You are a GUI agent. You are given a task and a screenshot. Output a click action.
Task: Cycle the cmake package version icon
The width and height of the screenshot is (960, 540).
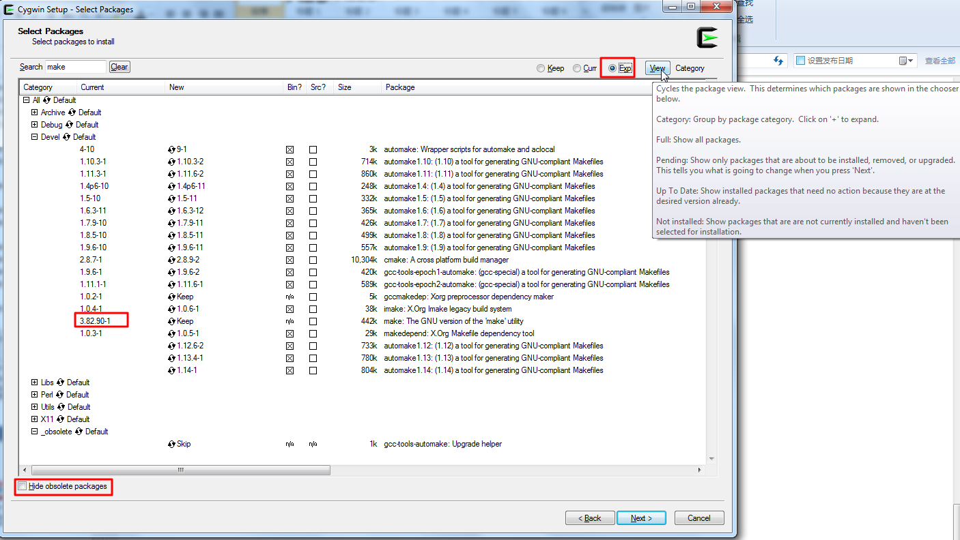pyautogui.click(x=172, y=260)
